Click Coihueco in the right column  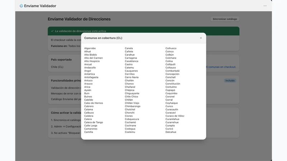(x=171, y=48)
